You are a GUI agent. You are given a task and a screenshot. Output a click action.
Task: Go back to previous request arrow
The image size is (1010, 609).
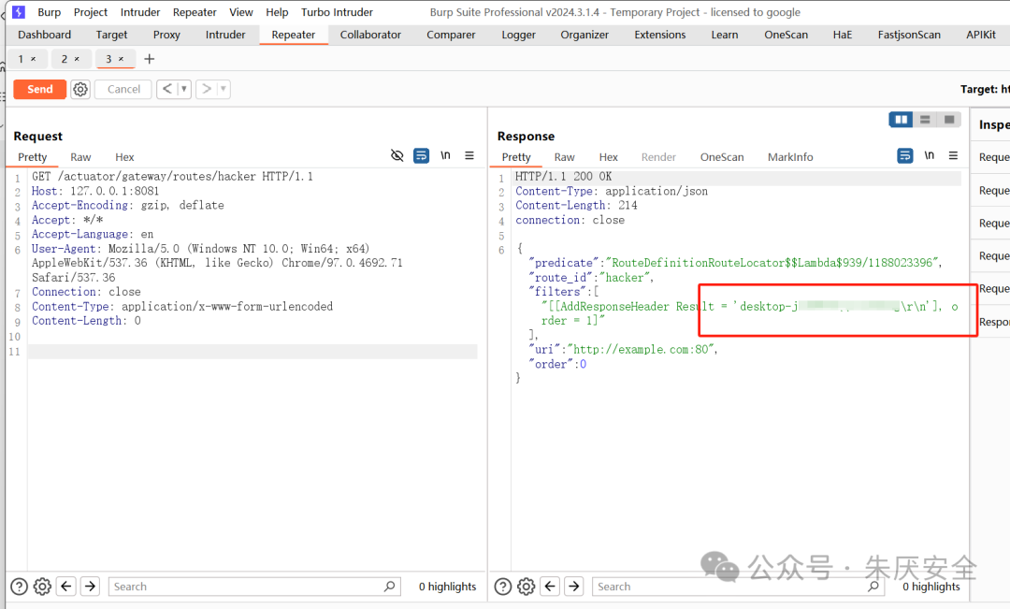click(166, 89)
